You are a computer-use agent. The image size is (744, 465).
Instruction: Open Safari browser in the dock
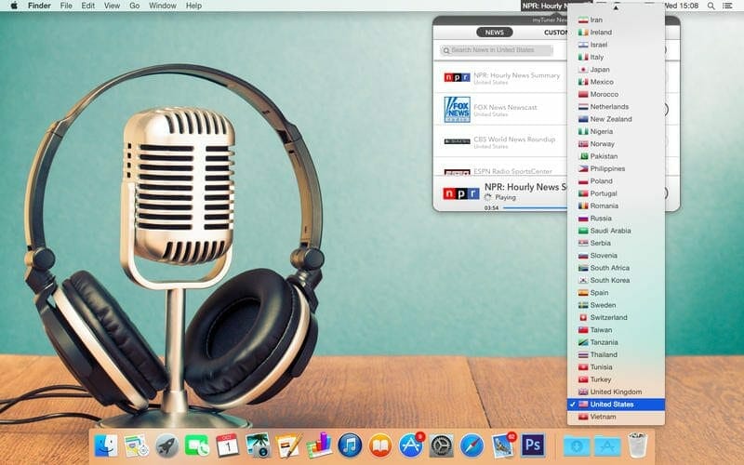click(x=472, y=445)
